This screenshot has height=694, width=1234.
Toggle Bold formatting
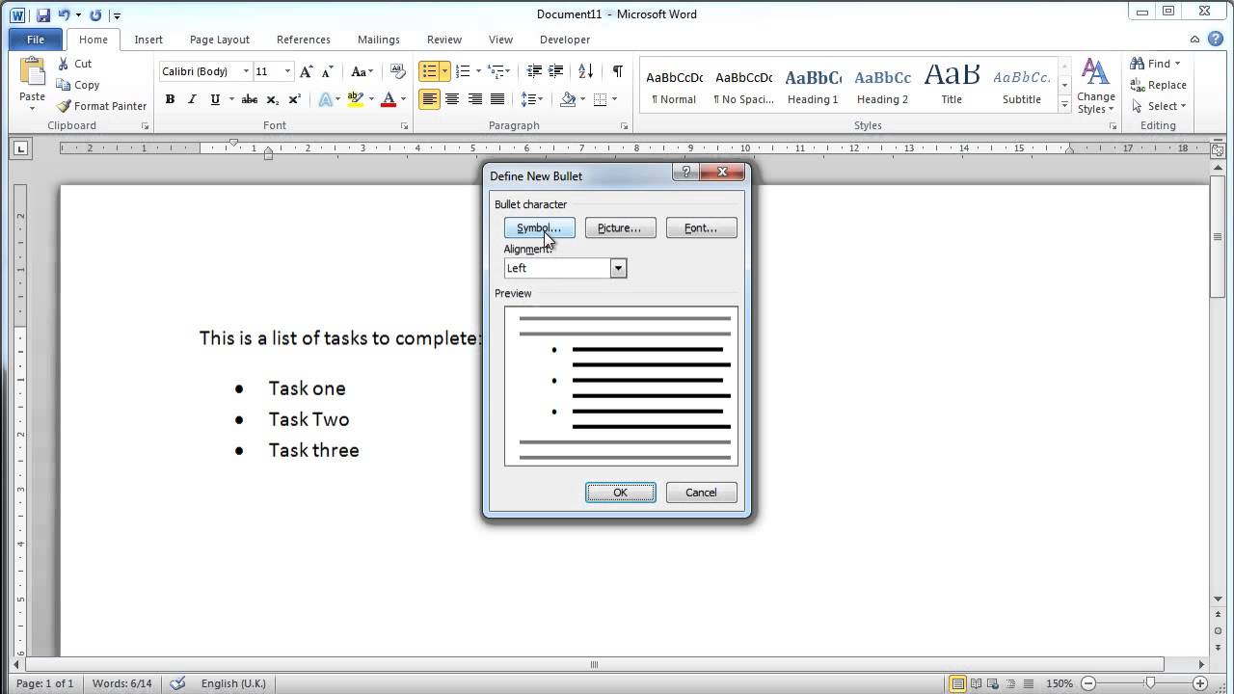(170, 99)
